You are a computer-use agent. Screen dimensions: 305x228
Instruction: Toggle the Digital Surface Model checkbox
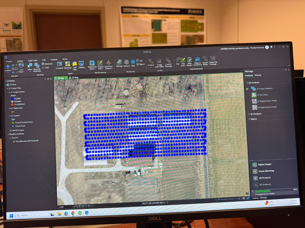258,101
